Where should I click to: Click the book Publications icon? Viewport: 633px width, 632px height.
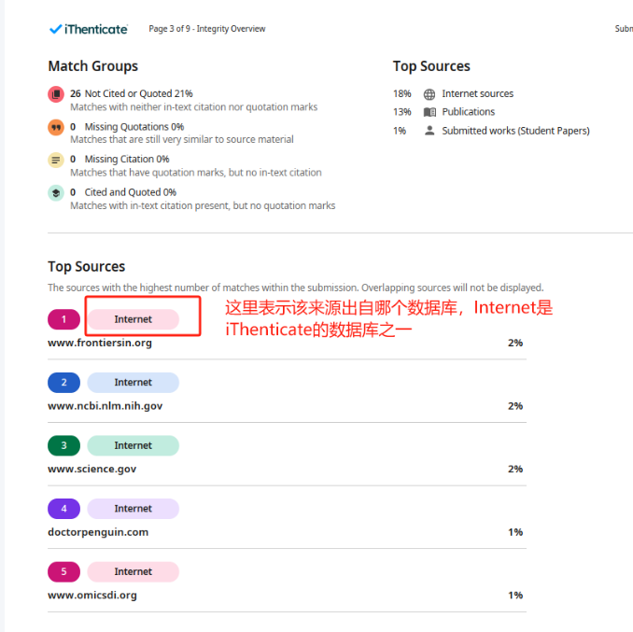(429, 112)
